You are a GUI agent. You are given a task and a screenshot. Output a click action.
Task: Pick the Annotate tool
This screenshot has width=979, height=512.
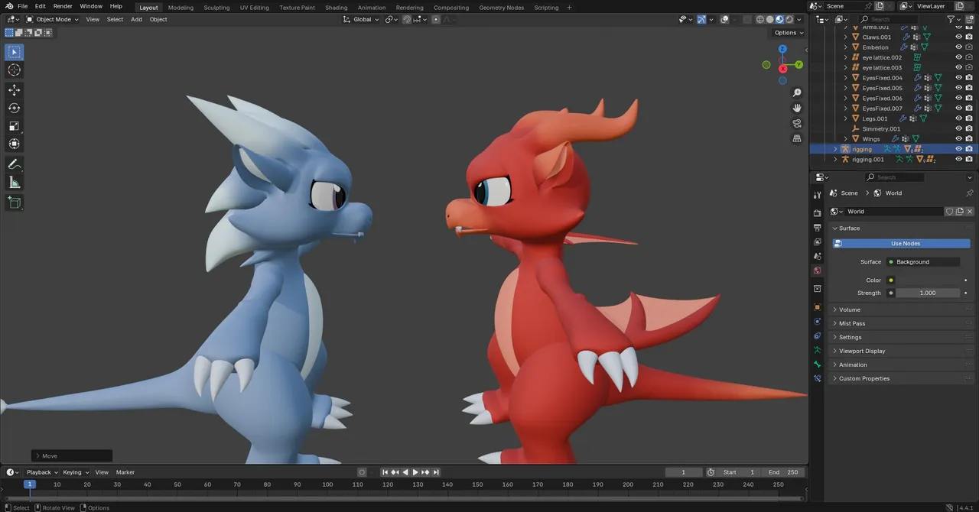tap(14, 164)
